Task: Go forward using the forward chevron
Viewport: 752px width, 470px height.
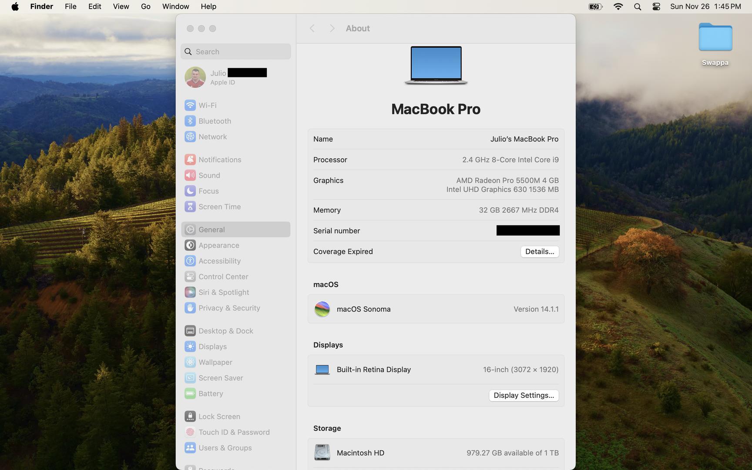Action: (332, 28)
